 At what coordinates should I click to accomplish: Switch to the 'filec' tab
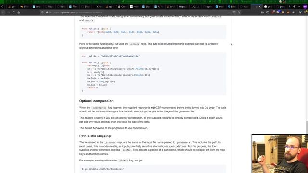[x=73, y=6]
